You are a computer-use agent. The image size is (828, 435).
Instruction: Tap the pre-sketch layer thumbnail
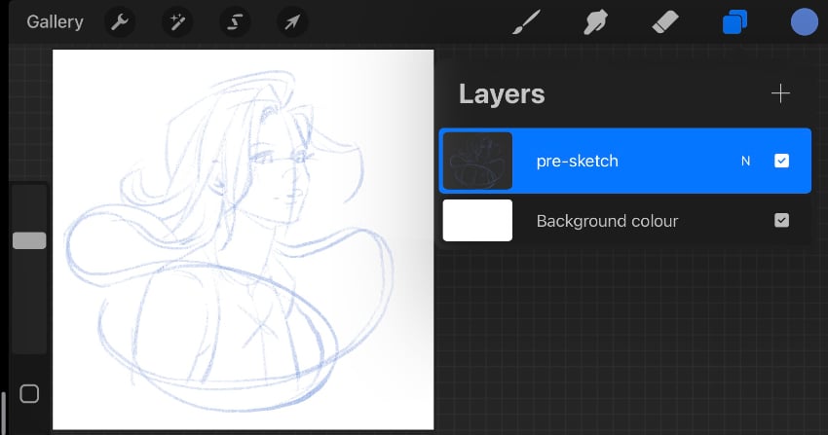pyautogui.click(x=477, y=161)
